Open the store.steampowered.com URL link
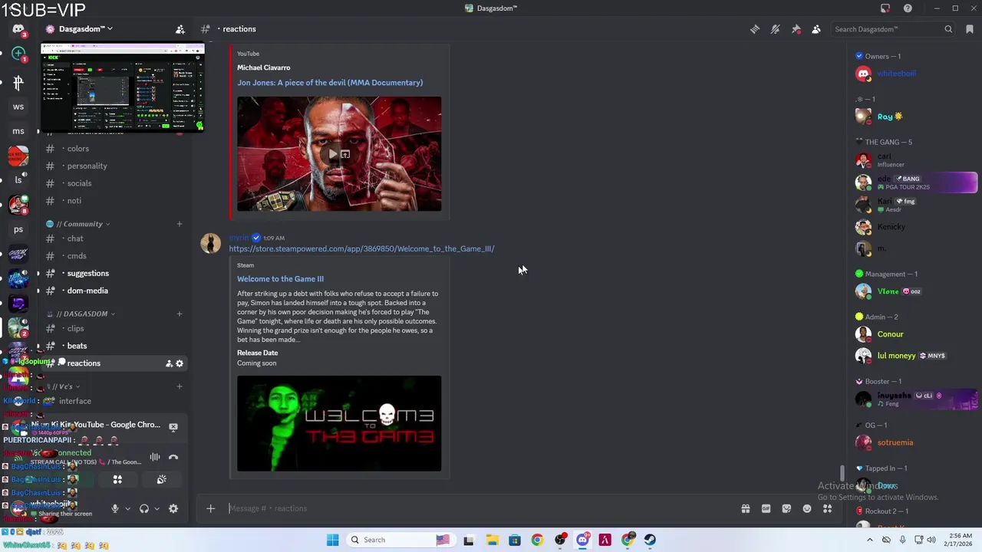 point(361,248)
